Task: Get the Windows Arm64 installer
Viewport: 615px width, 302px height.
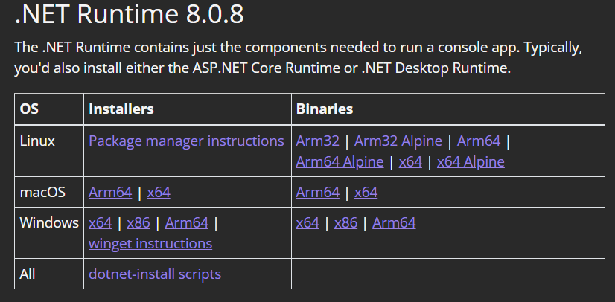Action: (187, 222)
